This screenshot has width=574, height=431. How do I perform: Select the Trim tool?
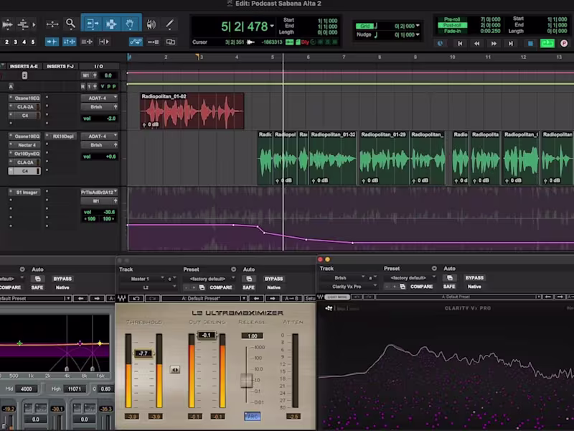pos(93,24)
